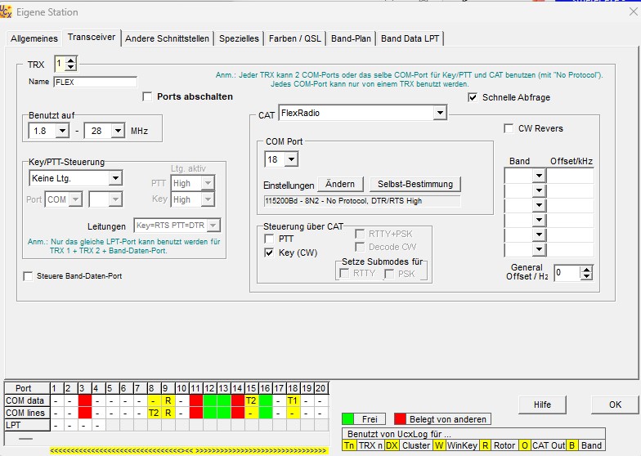This screenshot has height=456, width=641.
Task: Open the first Band offset dropdown
Action: tap(538, 176)
